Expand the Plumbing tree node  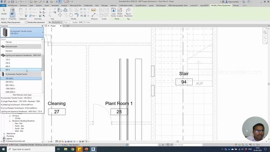pos(4,136)
